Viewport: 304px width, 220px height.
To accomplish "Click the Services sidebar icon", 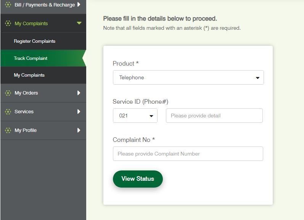I will click(8, 112).
